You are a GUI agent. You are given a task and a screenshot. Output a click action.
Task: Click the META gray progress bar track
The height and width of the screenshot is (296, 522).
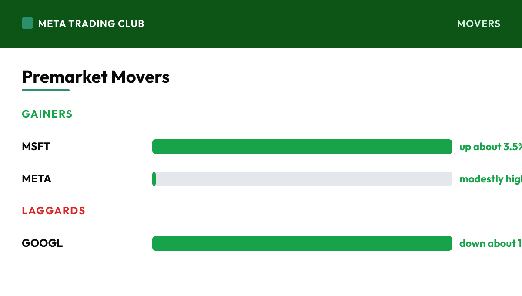pos(302,179)
